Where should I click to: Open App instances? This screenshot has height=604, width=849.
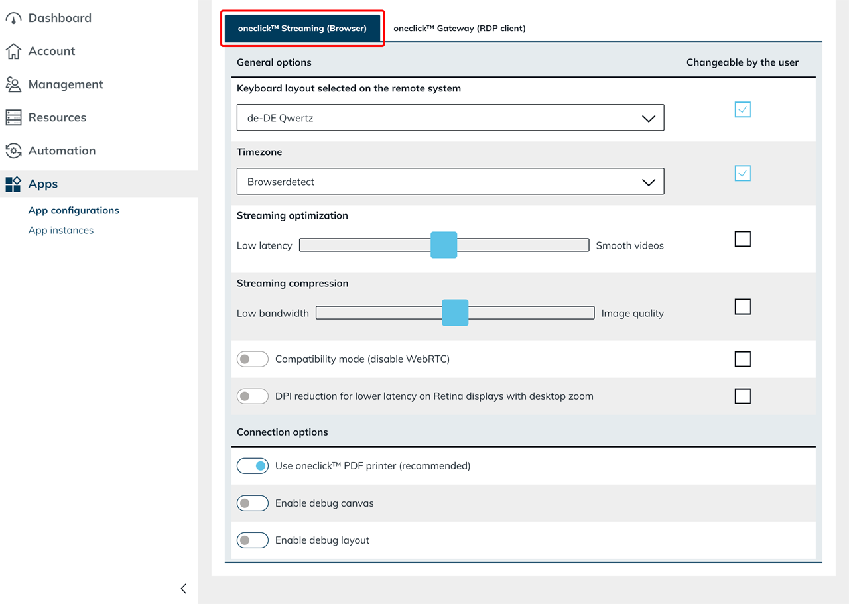(61, 230)
